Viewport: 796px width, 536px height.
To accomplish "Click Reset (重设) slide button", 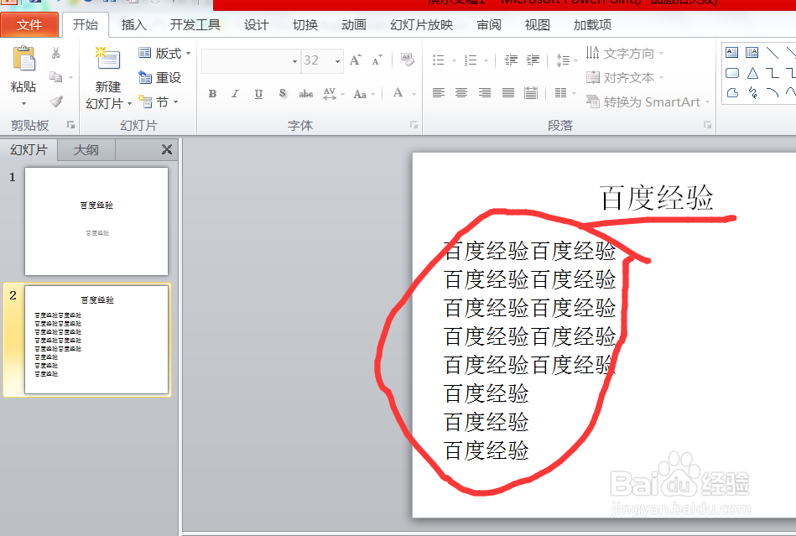I will [x=160, y=78].
